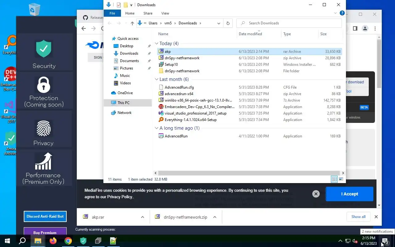Open the Share ribbon tab

tap(148, 13)
